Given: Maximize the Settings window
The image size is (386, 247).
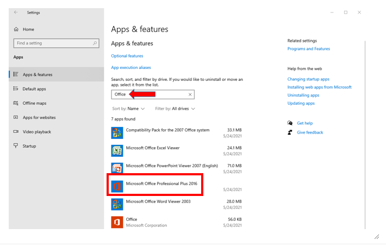Looking at the screenshot, I should pyautogui.click(x=346, y=12).
